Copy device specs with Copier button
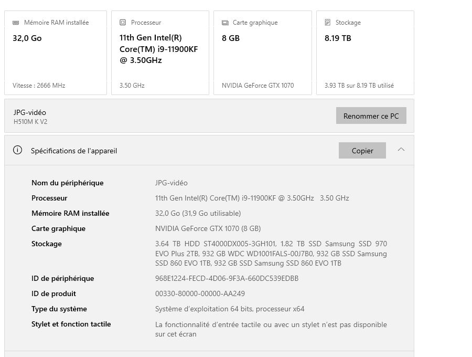This screenshot has width=472, height=357. [362, 151]
